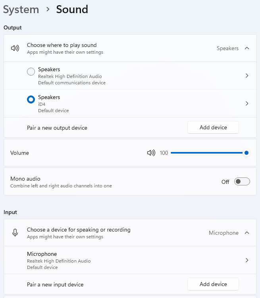
Task: Click Add device for a new input device
Action: coord(213,284)
